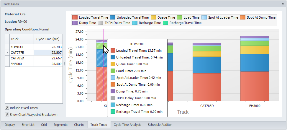The height and width of the screenshot is (130, 287).
Task: Click Recharge Travel Time legend swatch
Action: tap(165, 23)
